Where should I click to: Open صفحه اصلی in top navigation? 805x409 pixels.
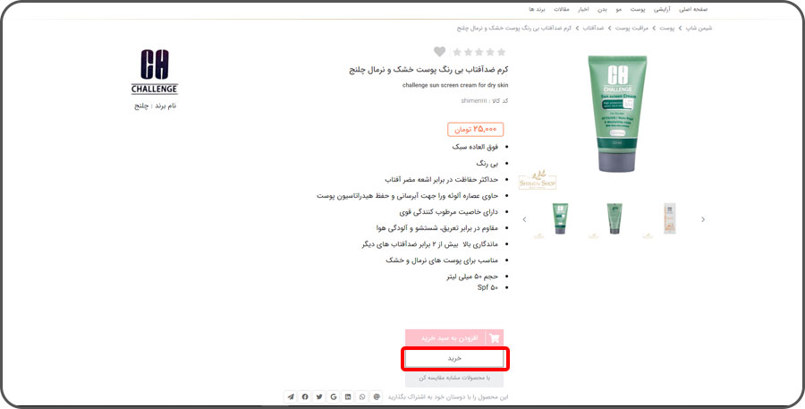click(693, 9)
